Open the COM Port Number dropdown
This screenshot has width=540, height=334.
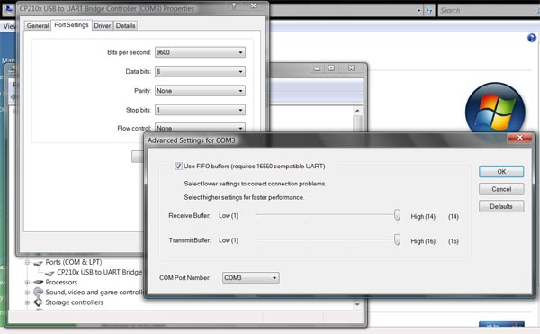tap(251, 277)
